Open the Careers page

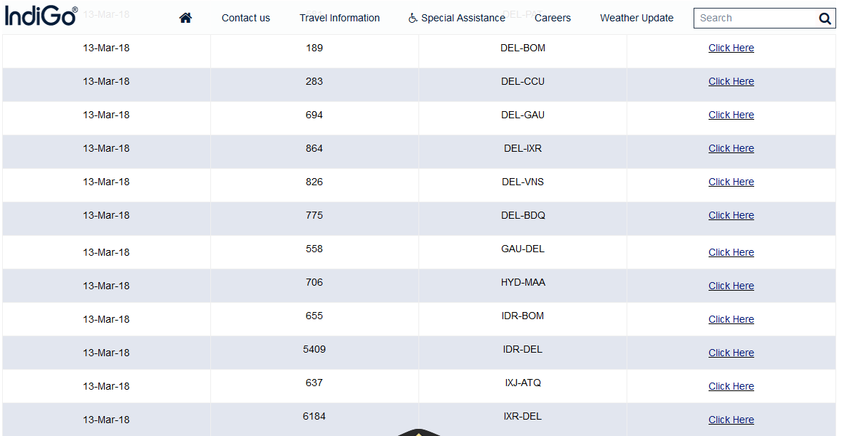[552, 18]
